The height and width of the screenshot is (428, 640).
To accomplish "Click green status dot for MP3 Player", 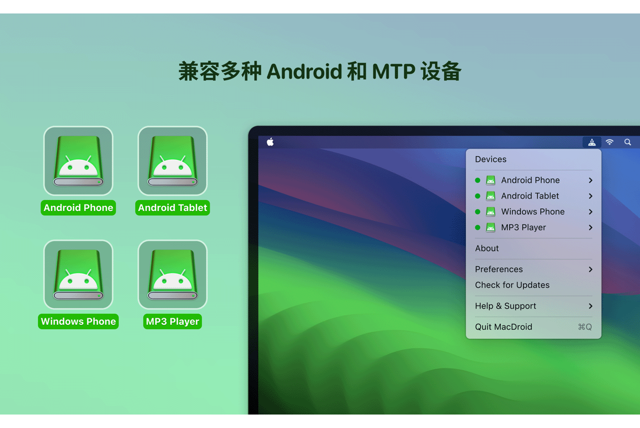I will (478, 227).
